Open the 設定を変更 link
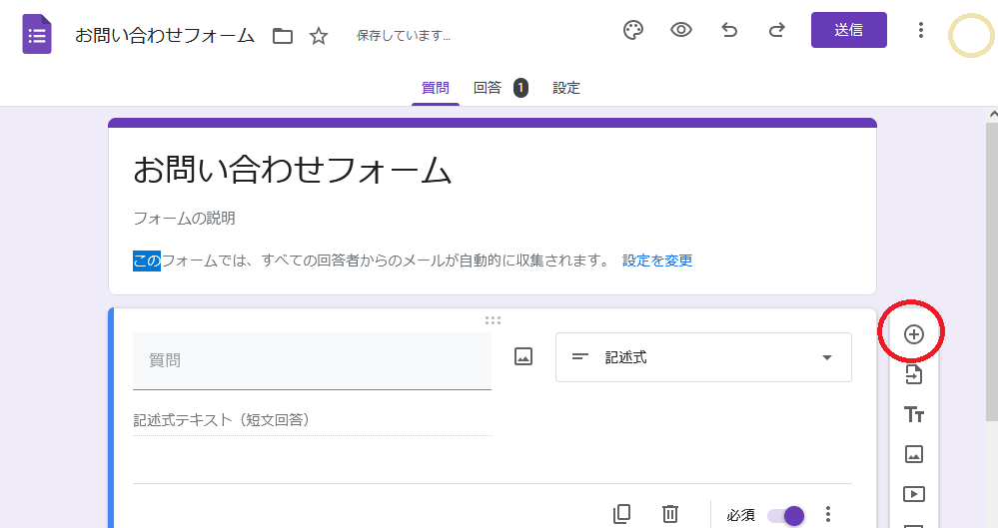This screenshot has height=528, width=998. point(657,261)
